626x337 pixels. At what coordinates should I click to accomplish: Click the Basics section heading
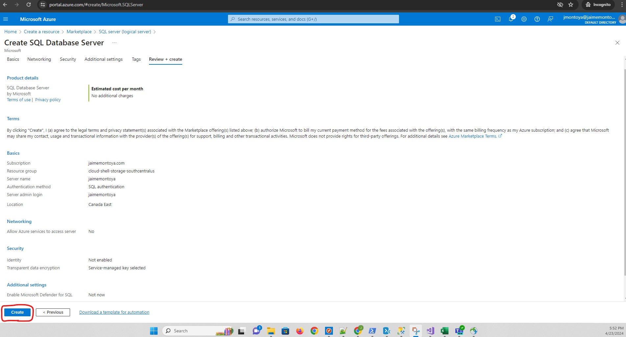pos(13,153)
